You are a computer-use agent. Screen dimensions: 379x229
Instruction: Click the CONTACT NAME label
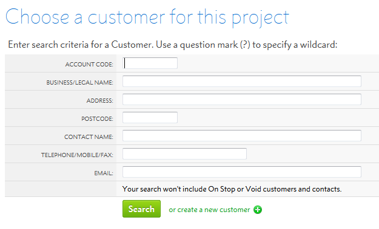(x=89, y=137)
